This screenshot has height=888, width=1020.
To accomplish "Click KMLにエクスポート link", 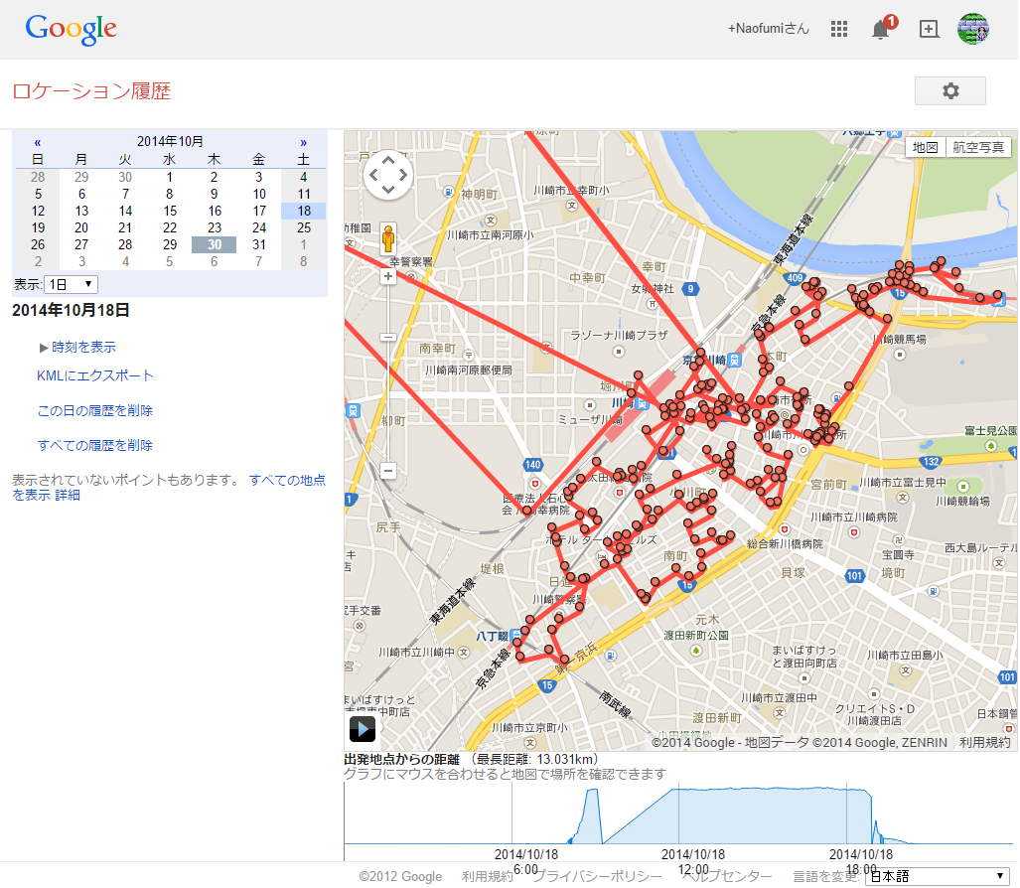I will point(95,375).
